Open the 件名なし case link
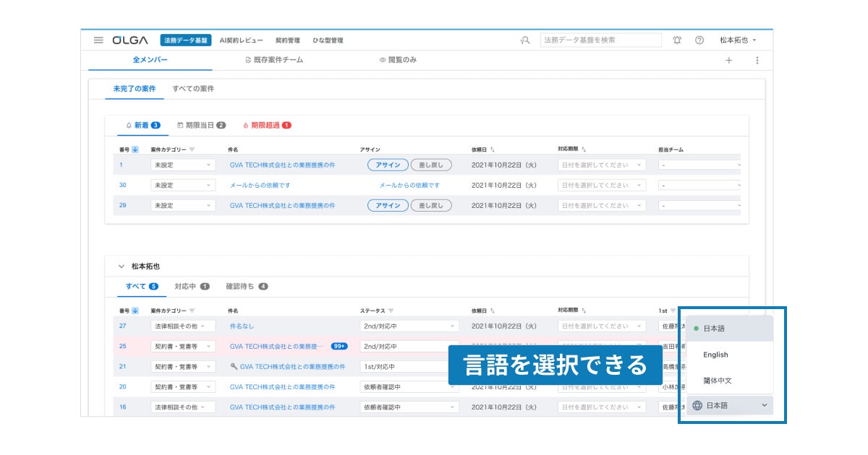The width and height of the screenshot is (868, 455). tap(242, 326)
